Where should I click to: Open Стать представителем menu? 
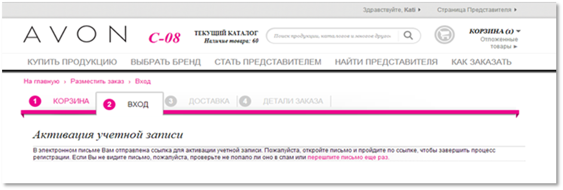pos(268,62)
